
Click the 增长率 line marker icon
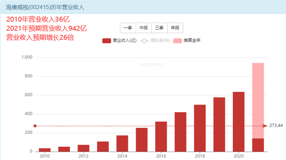[x=144, y=41]
